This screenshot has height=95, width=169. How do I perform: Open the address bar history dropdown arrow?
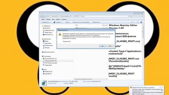tap(129, 16)
